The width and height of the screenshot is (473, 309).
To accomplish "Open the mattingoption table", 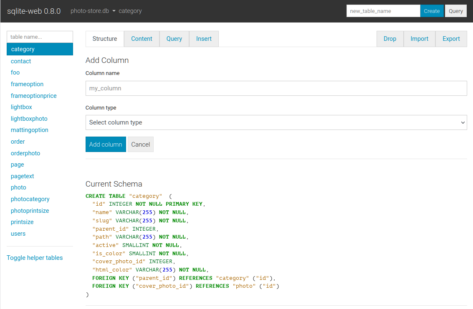I will pyautogui.click(x=29, y=130).
